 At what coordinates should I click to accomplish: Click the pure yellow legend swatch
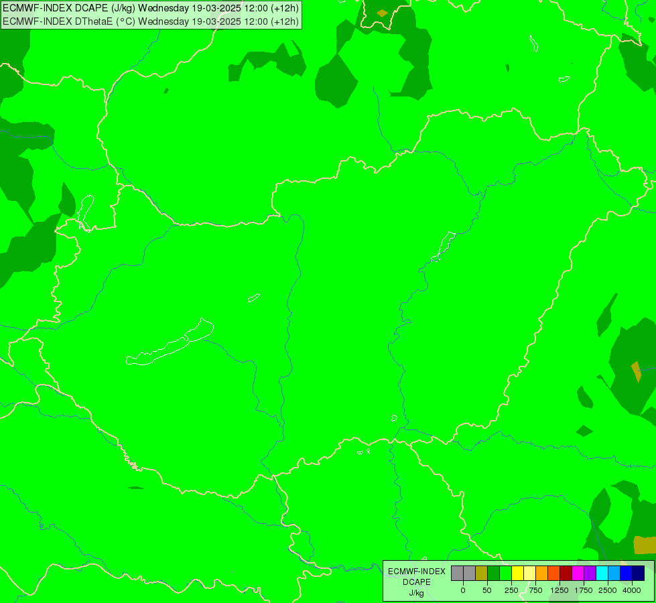pyautogui.click(x=518, y=574)
